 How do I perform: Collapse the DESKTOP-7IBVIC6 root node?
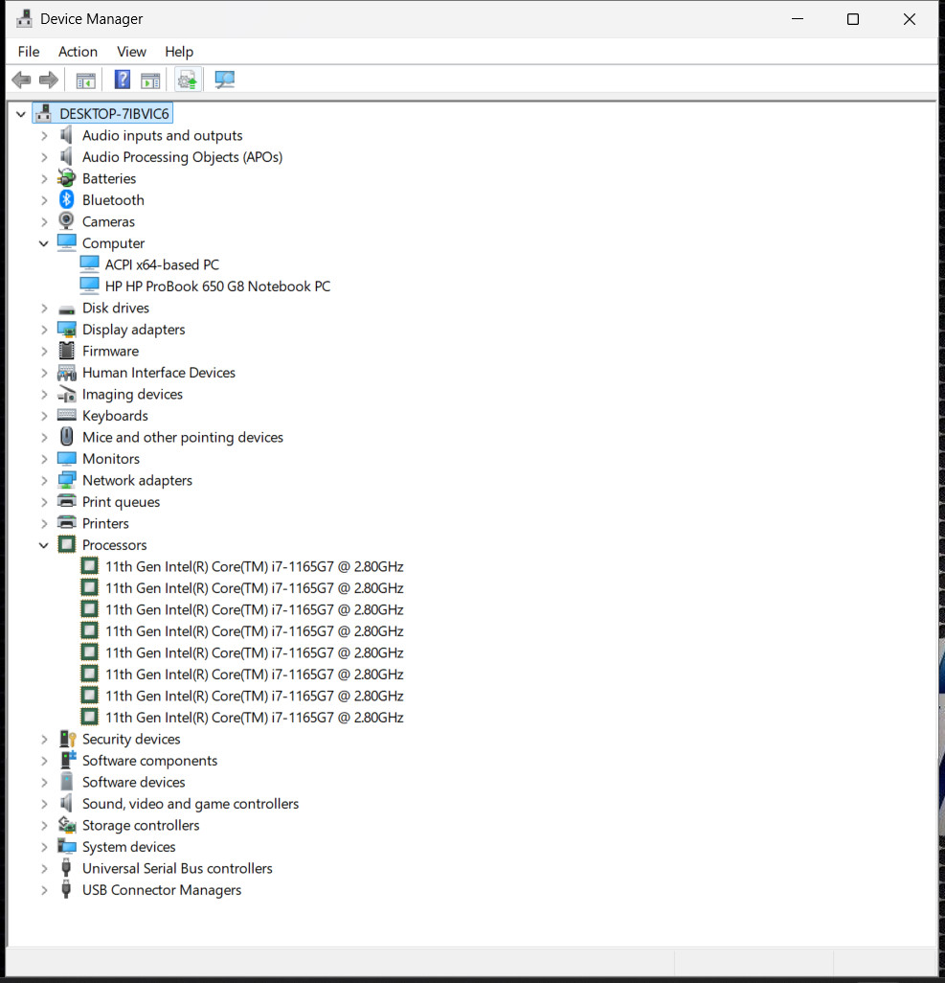[x=21, y=114]
